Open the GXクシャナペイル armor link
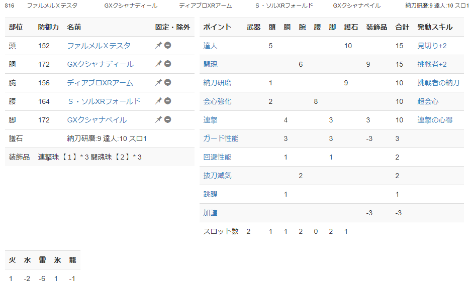The image size is (473, 288). tap(97, 120)
